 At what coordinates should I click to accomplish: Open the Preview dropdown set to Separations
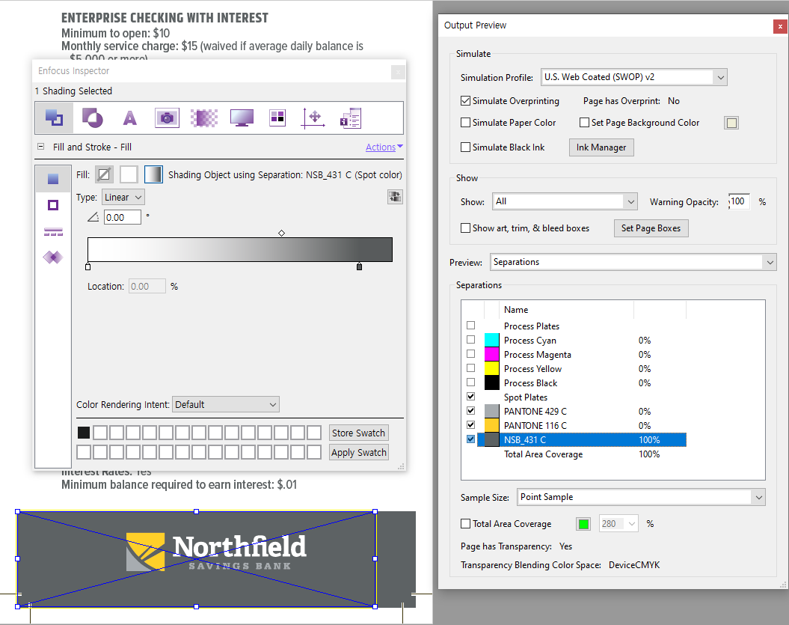tap(633, 262)
